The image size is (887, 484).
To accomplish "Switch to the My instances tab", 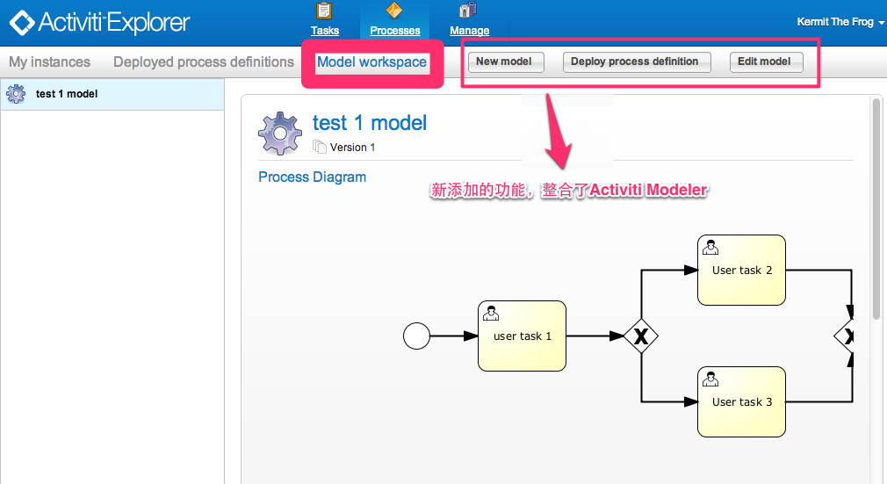I will pyautogui.click(x=50, y=61).
